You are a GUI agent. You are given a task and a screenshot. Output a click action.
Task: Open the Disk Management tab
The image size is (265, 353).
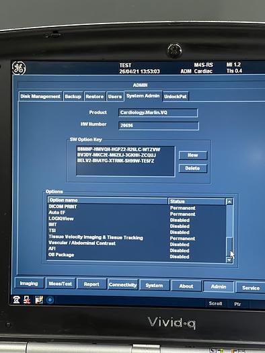[40, 96]
